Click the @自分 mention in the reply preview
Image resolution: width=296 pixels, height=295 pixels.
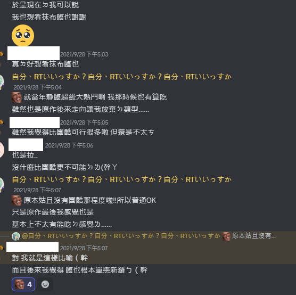tap(121, 236)
